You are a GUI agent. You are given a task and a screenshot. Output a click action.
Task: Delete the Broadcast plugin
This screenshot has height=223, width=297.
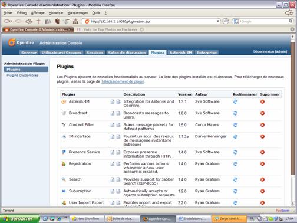pyautogui.click(x=262, y=113)
